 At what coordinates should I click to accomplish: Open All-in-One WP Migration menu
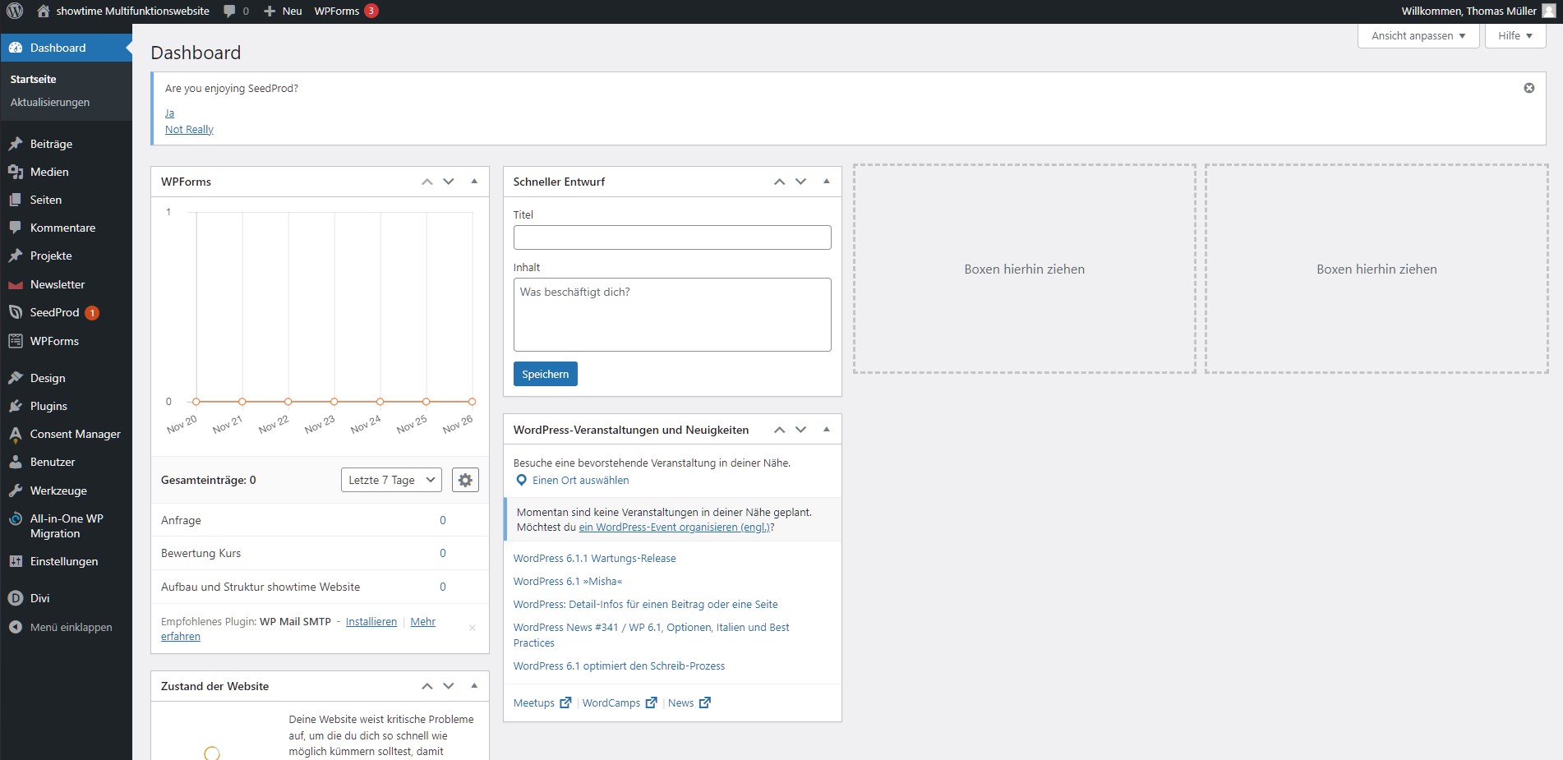(66, 526)
